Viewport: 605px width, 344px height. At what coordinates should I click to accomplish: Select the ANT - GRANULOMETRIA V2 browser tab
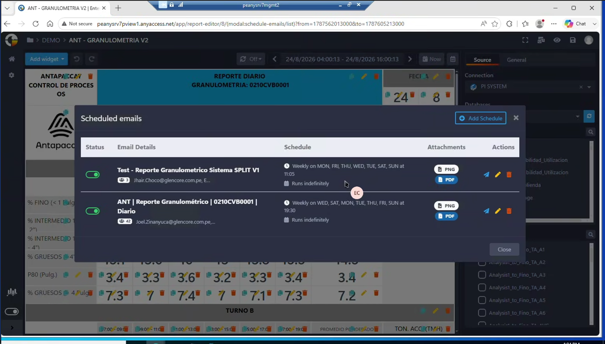(62, 8)
